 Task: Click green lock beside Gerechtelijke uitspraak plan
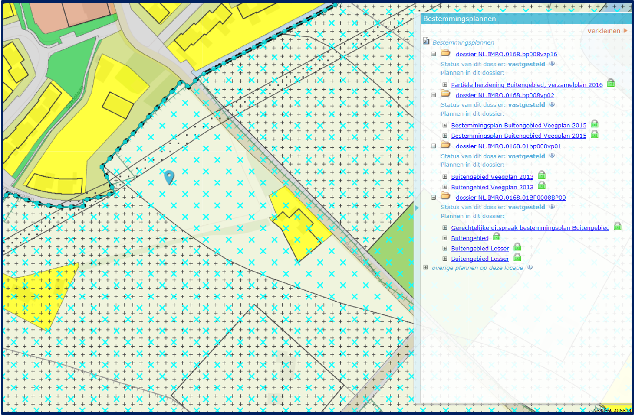(618, 226)
